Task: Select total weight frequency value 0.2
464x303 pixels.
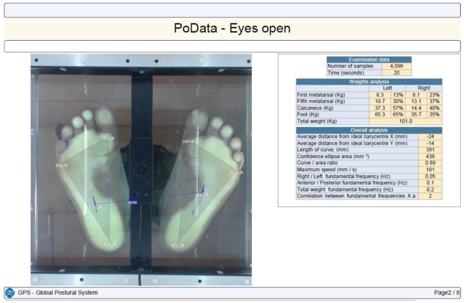Action: 430,190
